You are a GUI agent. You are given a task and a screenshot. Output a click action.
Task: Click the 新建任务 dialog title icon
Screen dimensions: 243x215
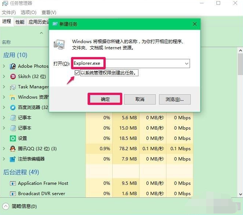click(55, 24)
